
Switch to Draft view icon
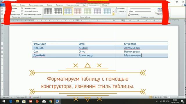click(x=161, y=97)
